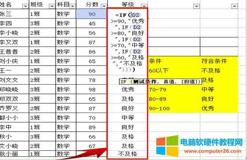The height and width of the screenshot is (160, 247).
Task: Select the 优秀 grade cell in 郑晓晓 row
Action: 127,90
